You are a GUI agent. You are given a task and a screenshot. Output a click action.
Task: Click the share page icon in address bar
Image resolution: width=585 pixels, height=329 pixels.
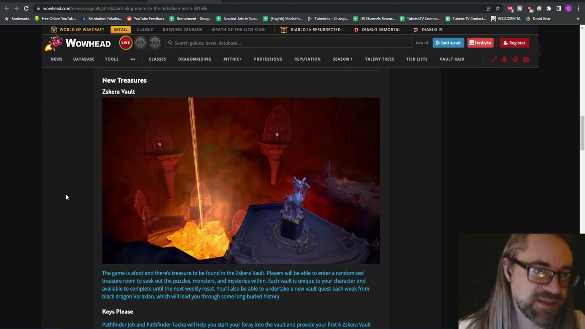point(488,8)
